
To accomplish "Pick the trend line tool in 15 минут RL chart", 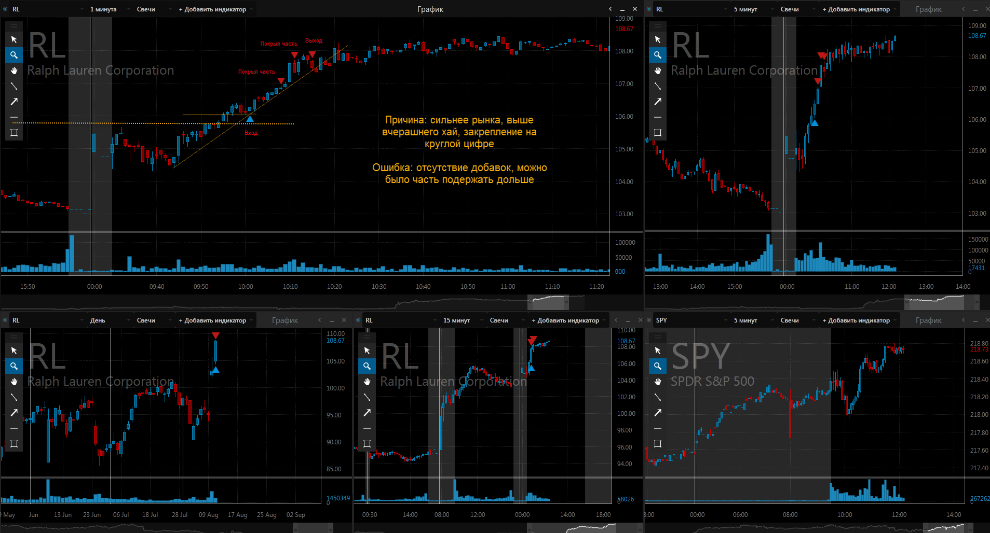I will pyautogui.click(x=367, y=397).
